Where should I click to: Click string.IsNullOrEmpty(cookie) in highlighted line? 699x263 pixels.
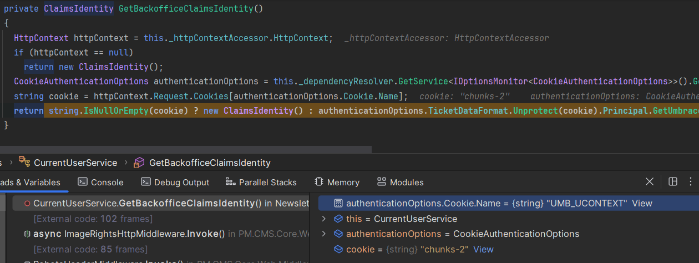[119, 110]
